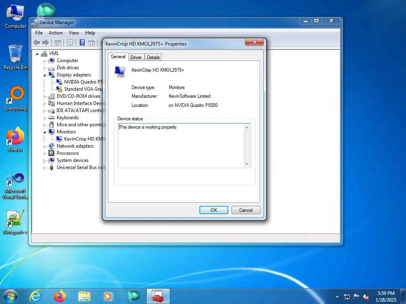Launch Firefox from the taskbar
Viewport: 406px width, 304px height.
click(59, 296)
